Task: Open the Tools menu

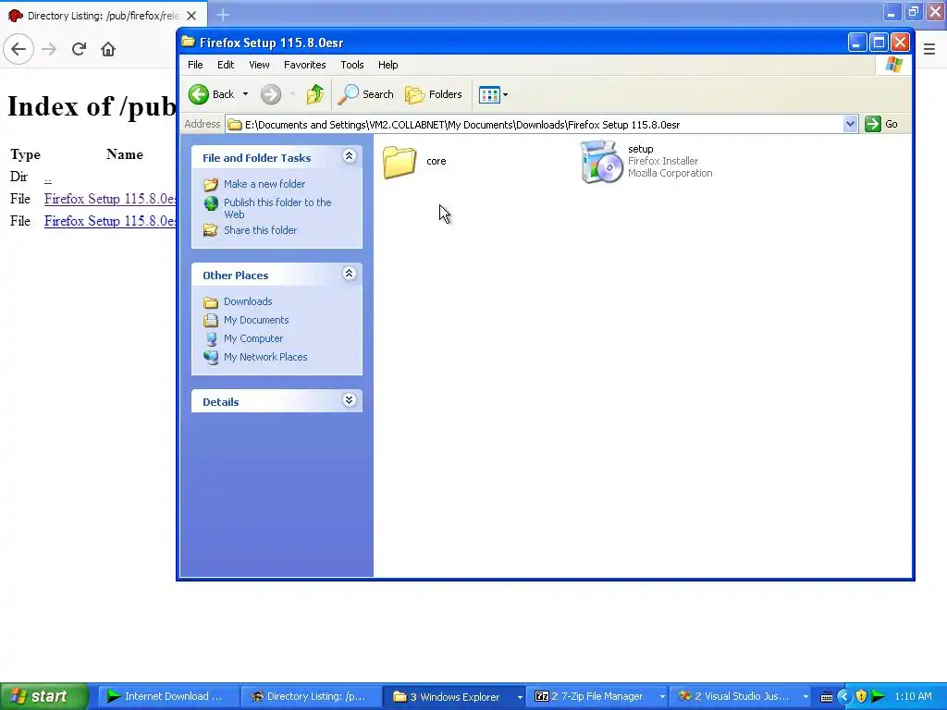Action: (x=352, y=65)
